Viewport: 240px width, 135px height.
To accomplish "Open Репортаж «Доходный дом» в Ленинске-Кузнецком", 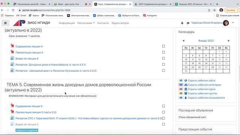I will coord(56,71).
